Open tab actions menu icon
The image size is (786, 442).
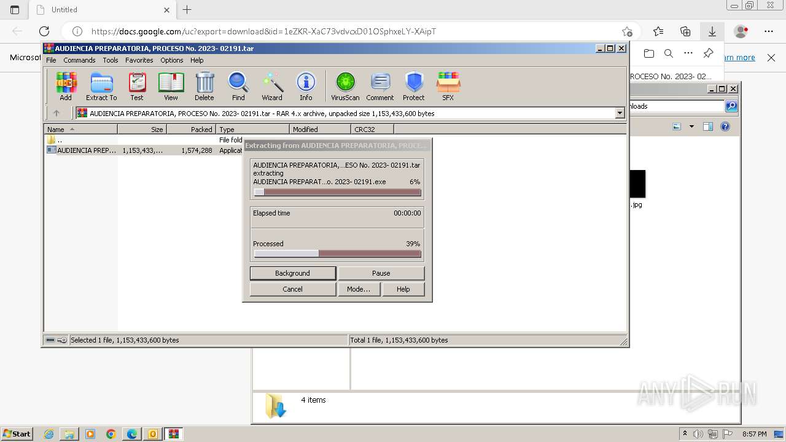(15, 10)
